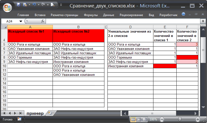The height and width of the screenshot is (123, 207).
Task: Click the 100% zoom level button
Action: [x=153, y=119]
